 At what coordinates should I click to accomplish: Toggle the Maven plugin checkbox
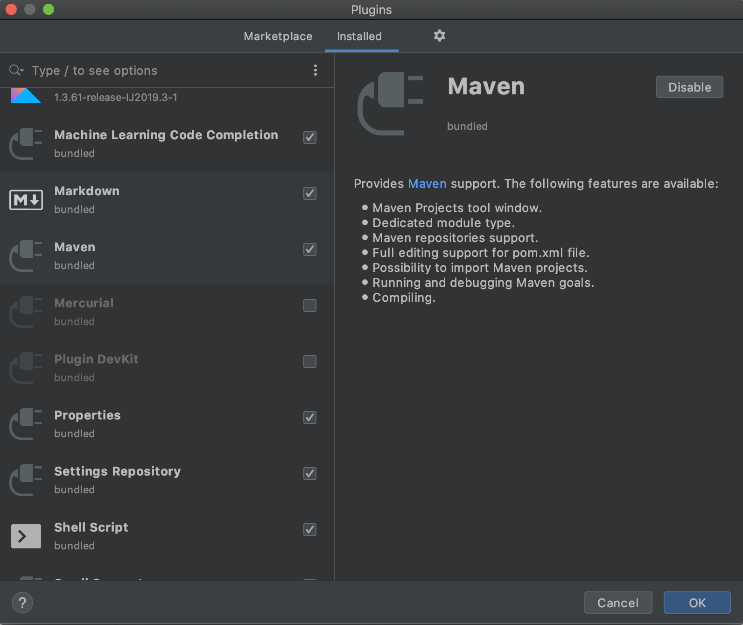point(310,249)
